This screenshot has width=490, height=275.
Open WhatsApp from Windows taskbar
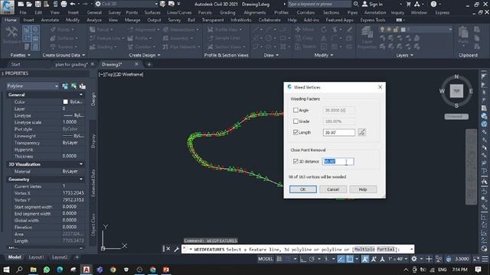click(47, 270)
